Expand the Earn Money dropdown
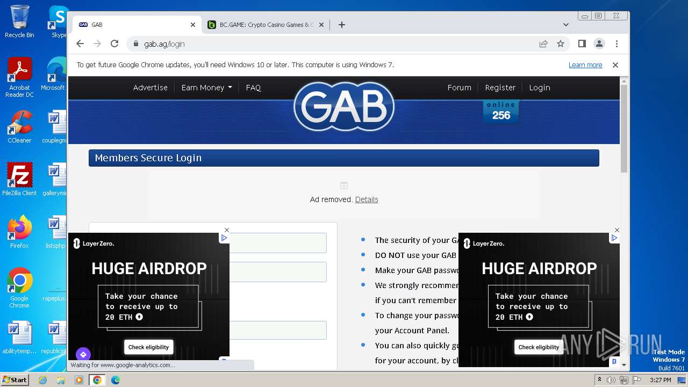 [x=206, y=88]
